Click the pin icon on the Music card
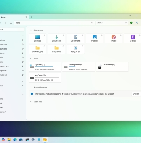Viewport: 141px width, 143px height. pyautogui.click(x=121, y=35)
